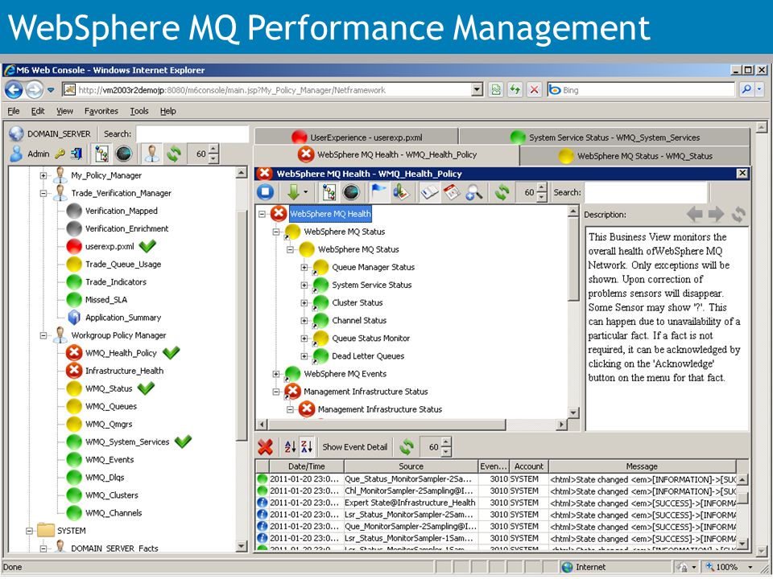The height and width of the screenshot is (579, 773).
Task: Click the DOMAIN_SERVER globe icon
Action: pos(16,133)
